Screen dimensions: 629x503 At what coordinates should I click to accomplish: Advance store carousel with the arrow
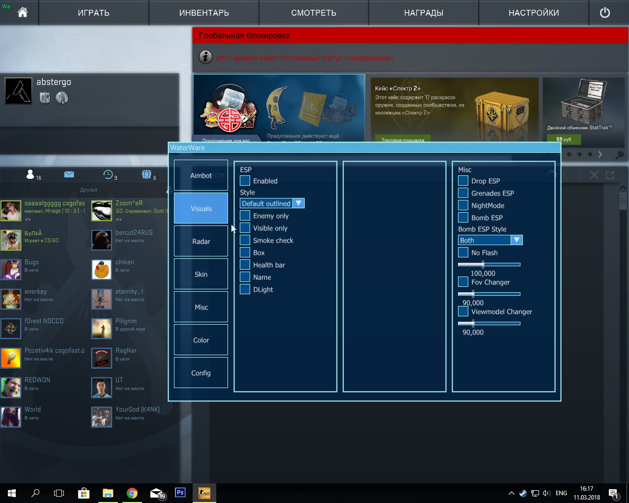[600, 154]
